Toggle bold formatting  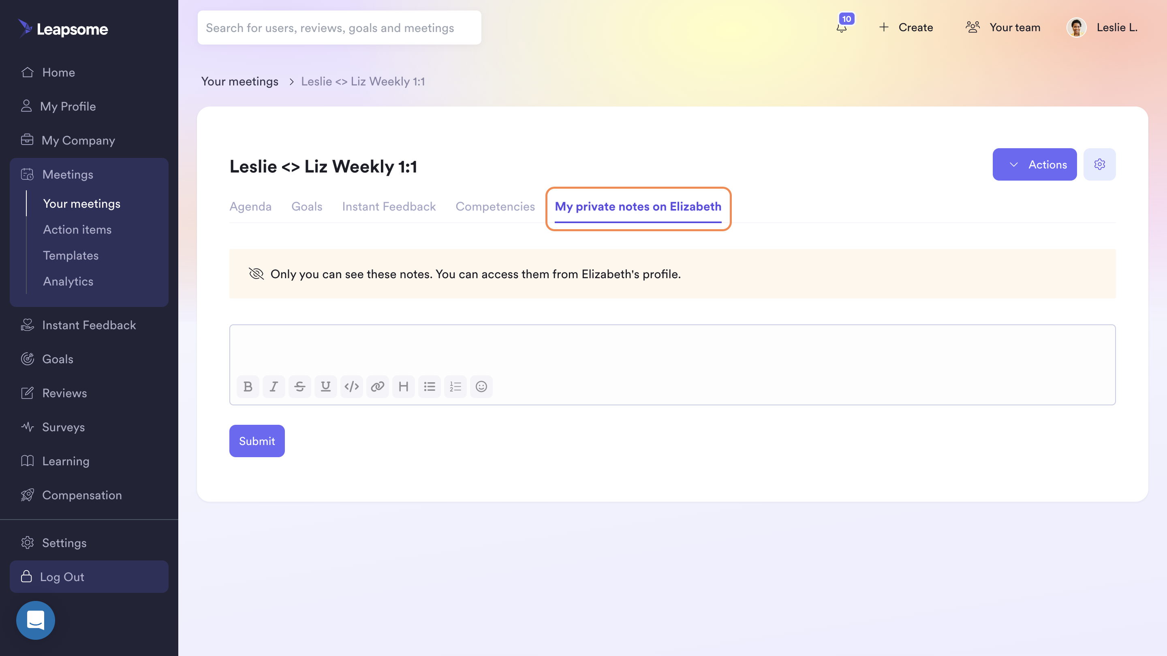point(248,386)
